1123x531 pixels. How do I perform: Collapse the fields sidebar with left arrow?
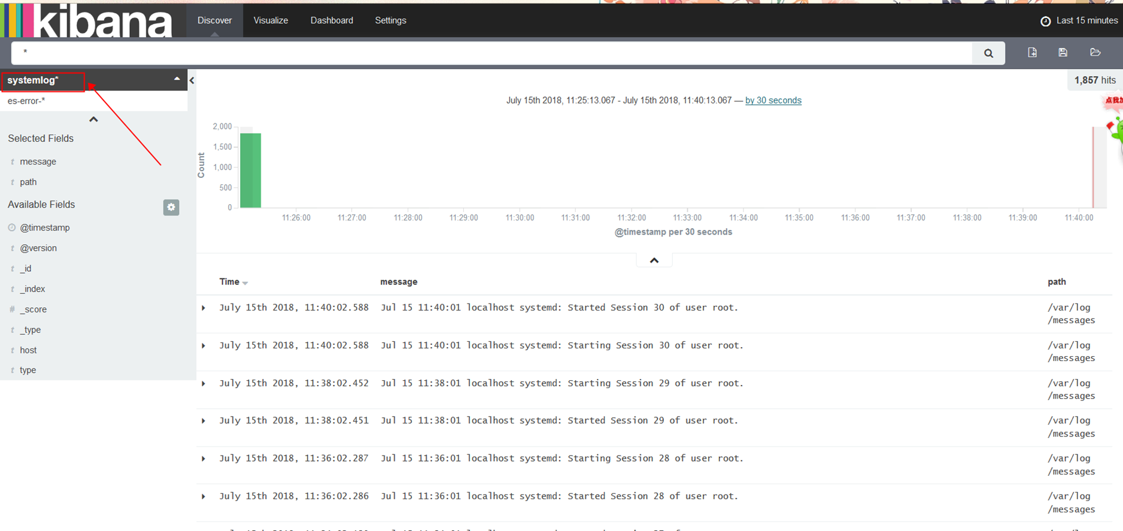(192, 80)
